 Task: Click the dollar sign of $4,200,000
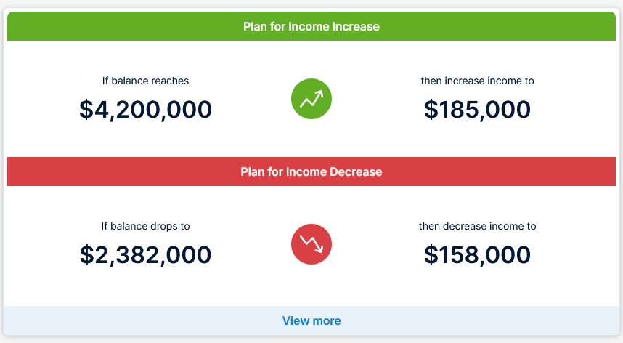(x=86, y=110)
